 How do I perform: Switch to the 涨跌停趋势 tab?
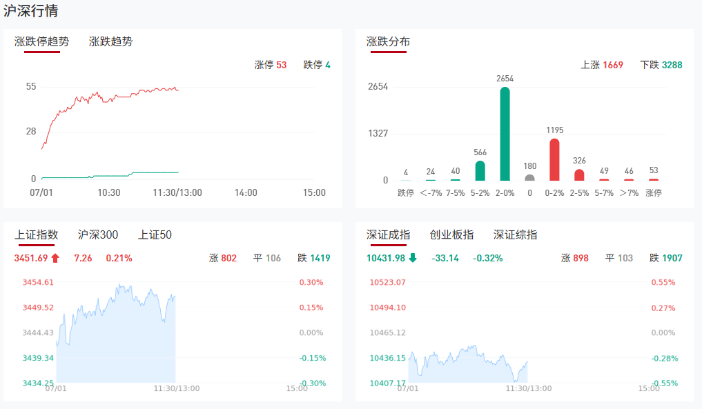(x=42, y=41)
